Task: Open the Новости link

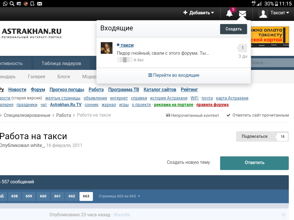Action: tap(17, 90)
